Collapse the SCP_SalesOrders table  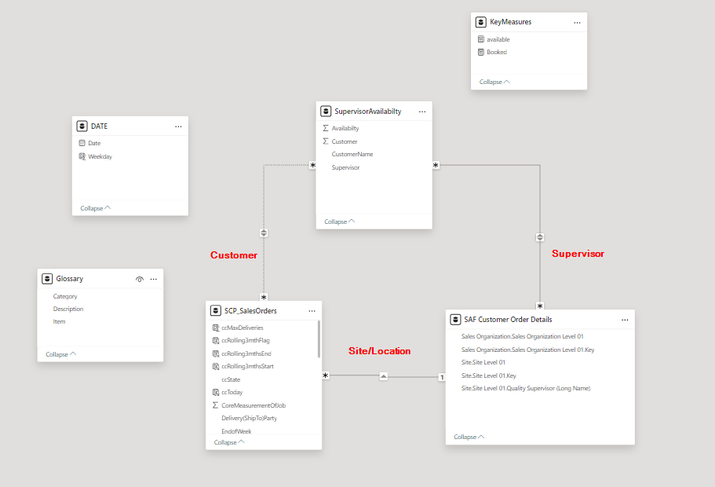point(229,443)
